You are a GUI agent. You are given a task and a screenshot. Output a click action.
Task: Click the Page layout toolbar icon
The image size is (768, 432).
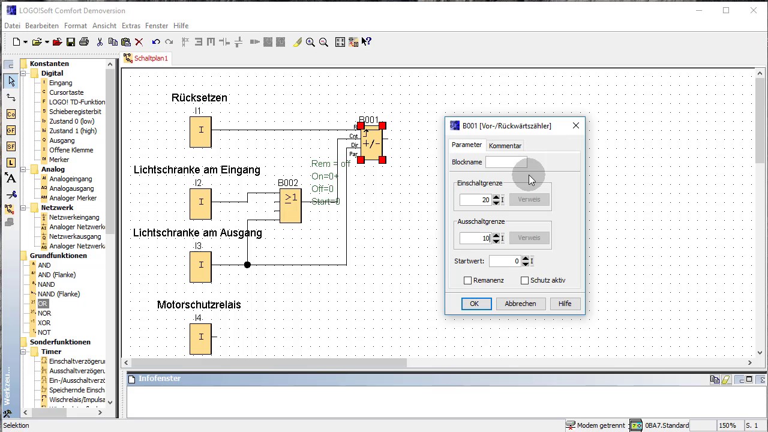(340, 42)
